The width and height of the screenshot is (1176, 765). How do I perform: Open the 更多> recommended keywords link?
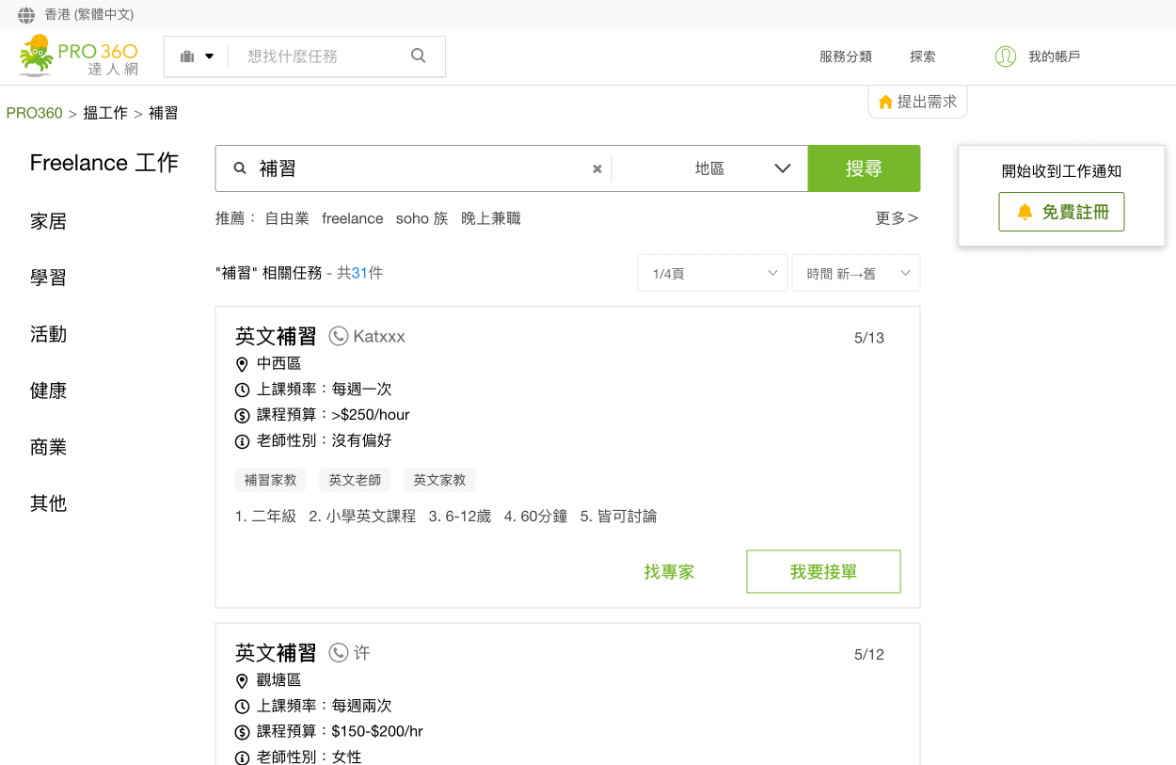click(x=896, y=217)
